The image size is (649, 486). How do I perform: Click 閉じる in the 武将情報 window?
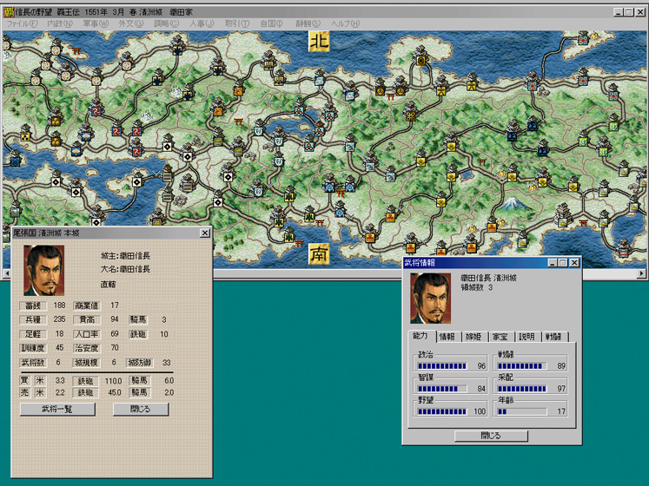(x=491, y=436)
